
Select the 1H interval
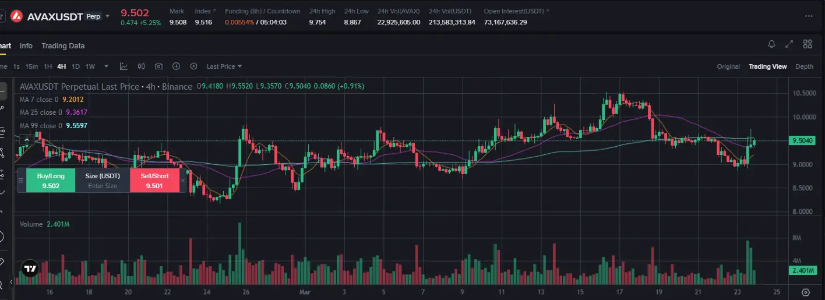tap(48, 66)
